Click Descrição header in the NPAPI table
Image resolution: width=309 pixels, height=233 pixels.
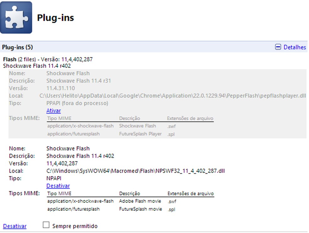pos(129,193)
